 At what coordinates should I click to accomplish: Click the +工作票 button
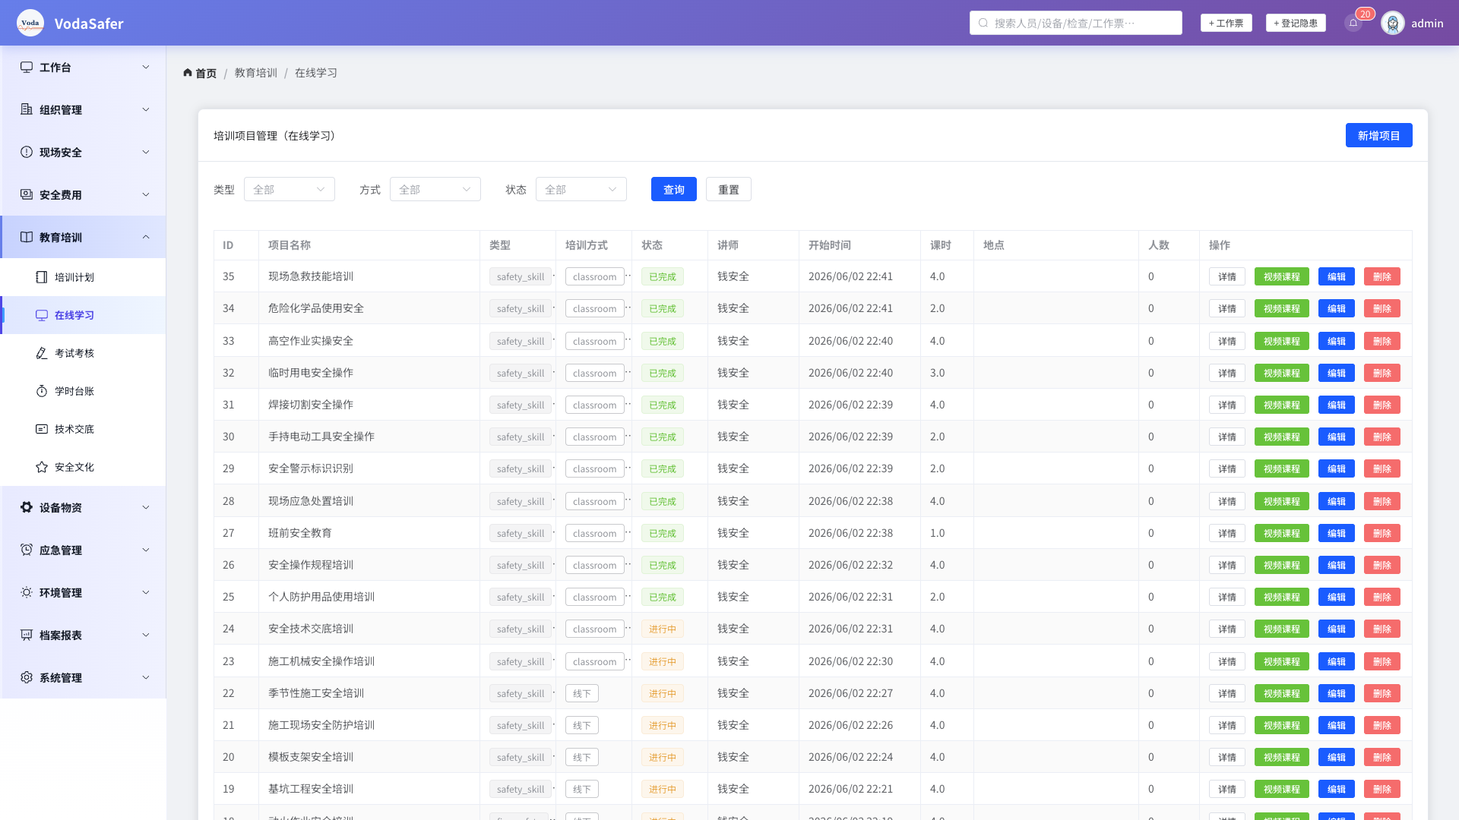[1226, 23]
